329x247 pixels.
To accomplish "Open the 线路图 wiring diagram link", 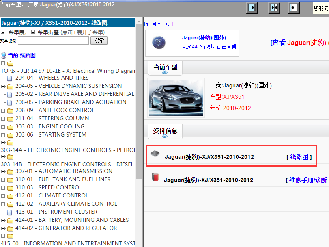I will pos(299,157).
